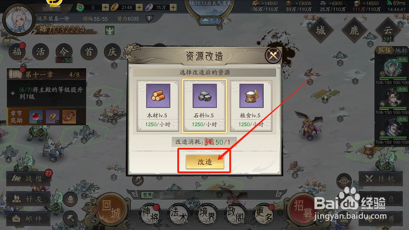Expand the 更多 more menu
Screen dimensions: 409x230
pos(264,214)
